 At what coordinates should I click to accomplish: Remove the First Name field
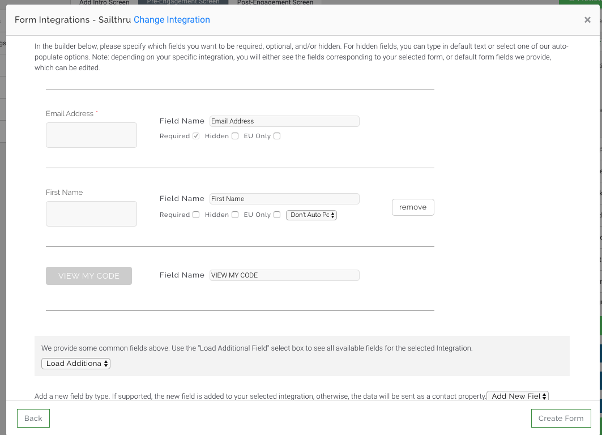[413, 207]
